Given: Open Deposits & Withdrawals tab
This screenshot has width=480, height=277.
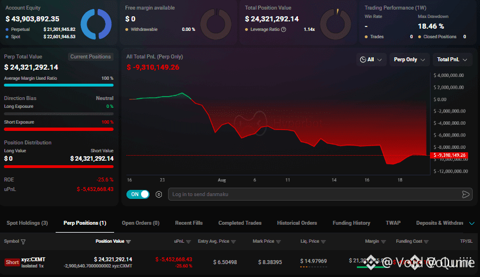Looking at the screenshot, I should coord(440,223).
